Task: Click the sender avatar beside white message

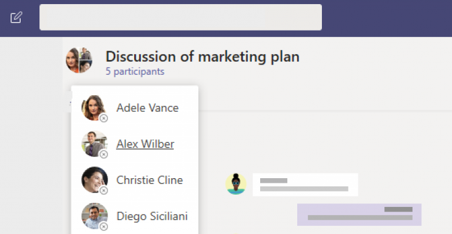Action: 236,184
